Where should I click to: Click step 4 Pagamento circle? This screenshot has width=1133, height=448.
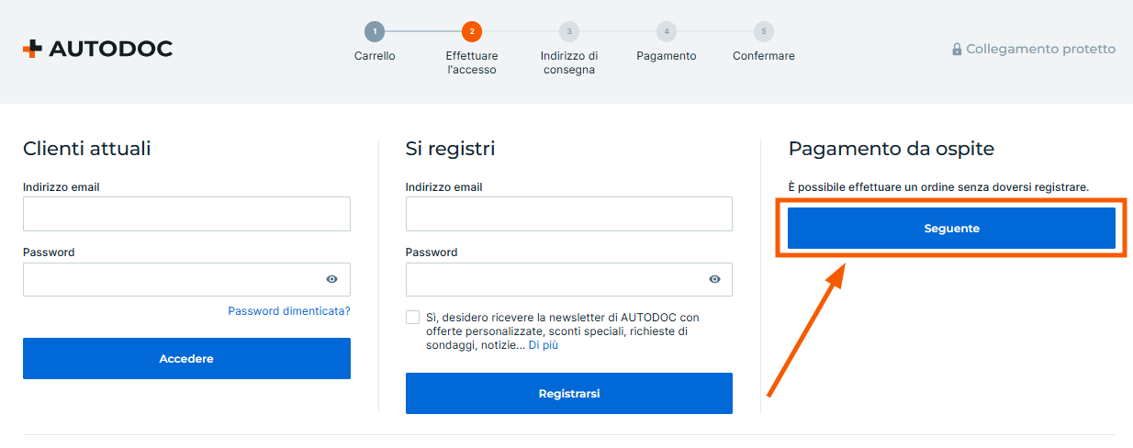click(667, 31)
